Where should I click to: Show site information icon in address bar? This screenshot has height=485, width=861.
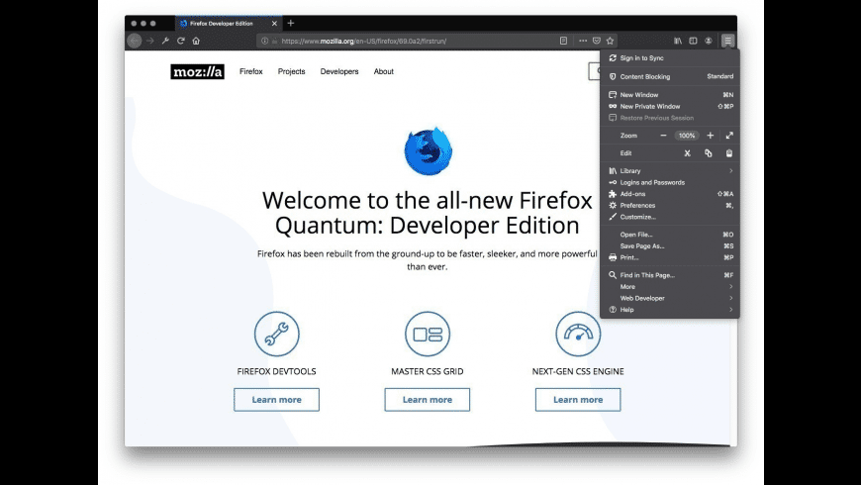(x=264, y=41)
